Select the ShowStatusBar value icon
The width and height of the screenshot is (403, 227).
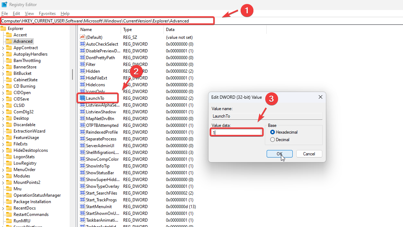82,172
